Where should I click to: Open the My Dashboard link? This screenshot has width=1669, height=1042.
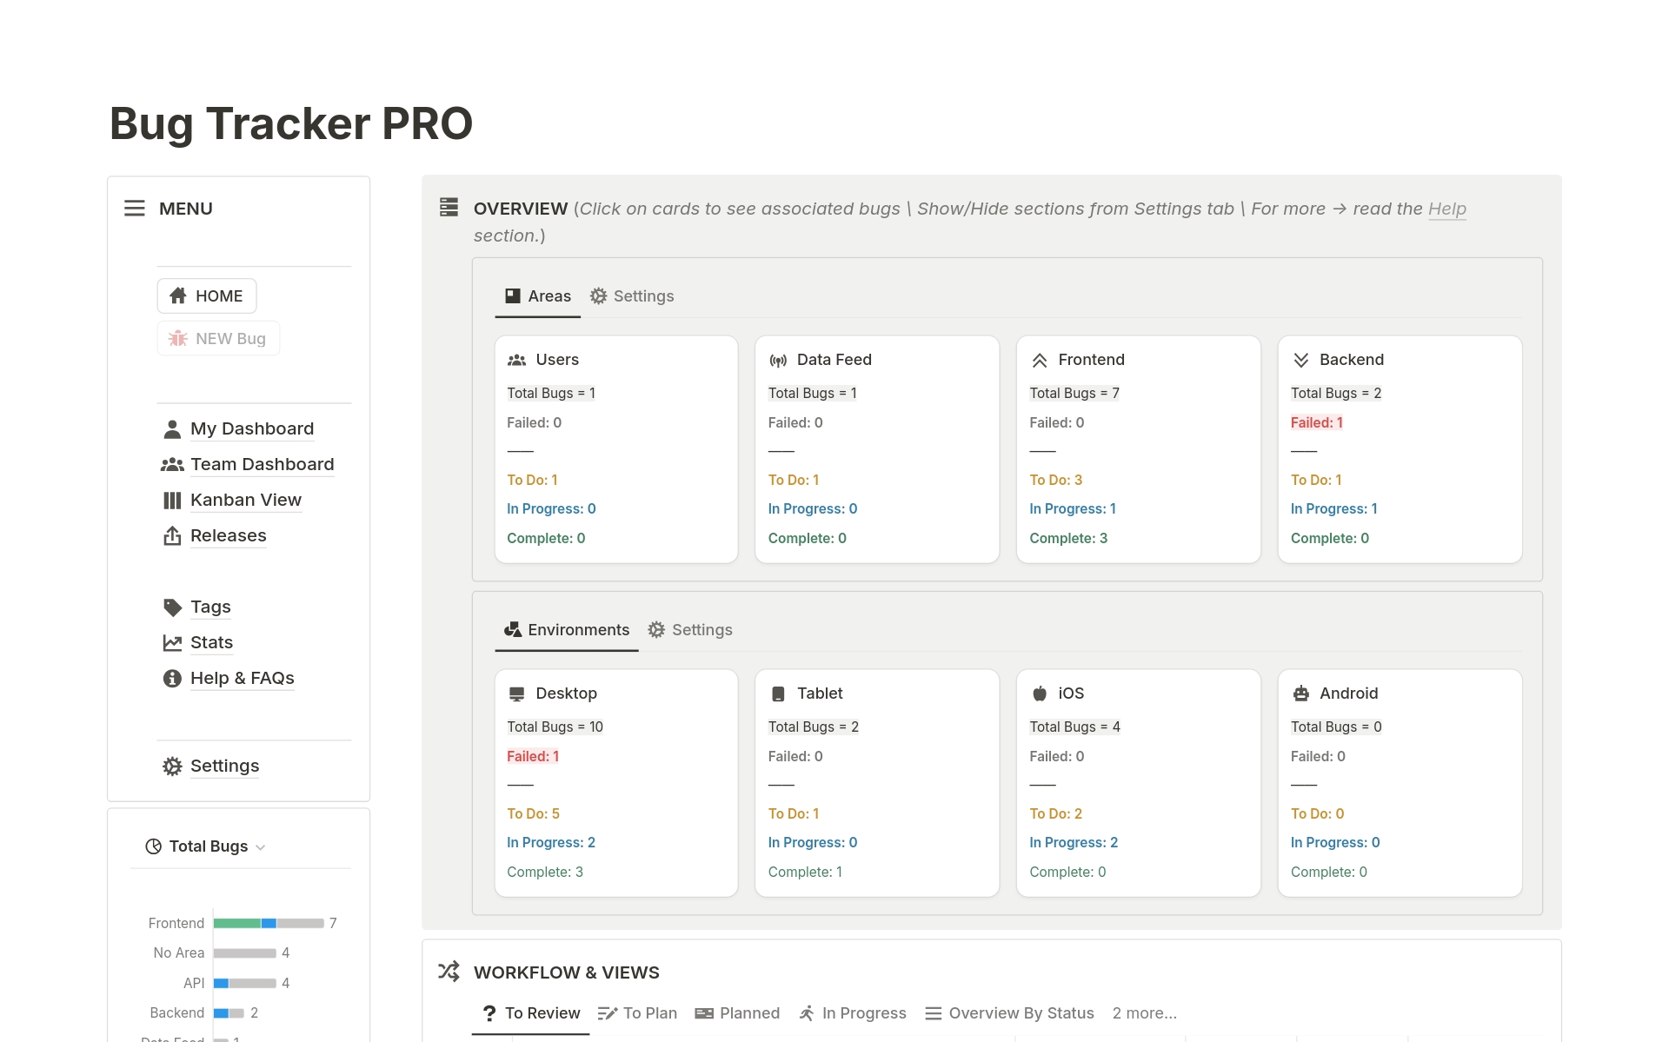tap(252, 429)
